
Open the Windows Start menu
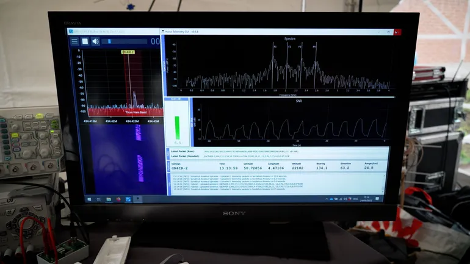point(89,199)
